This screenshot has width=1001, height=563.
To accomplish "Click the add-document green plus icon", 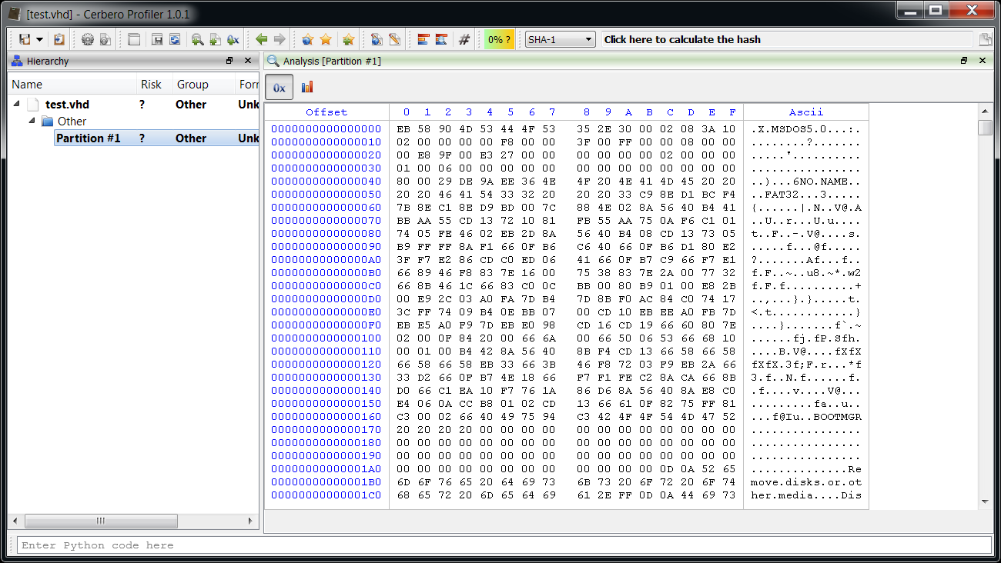I will 215,39.
